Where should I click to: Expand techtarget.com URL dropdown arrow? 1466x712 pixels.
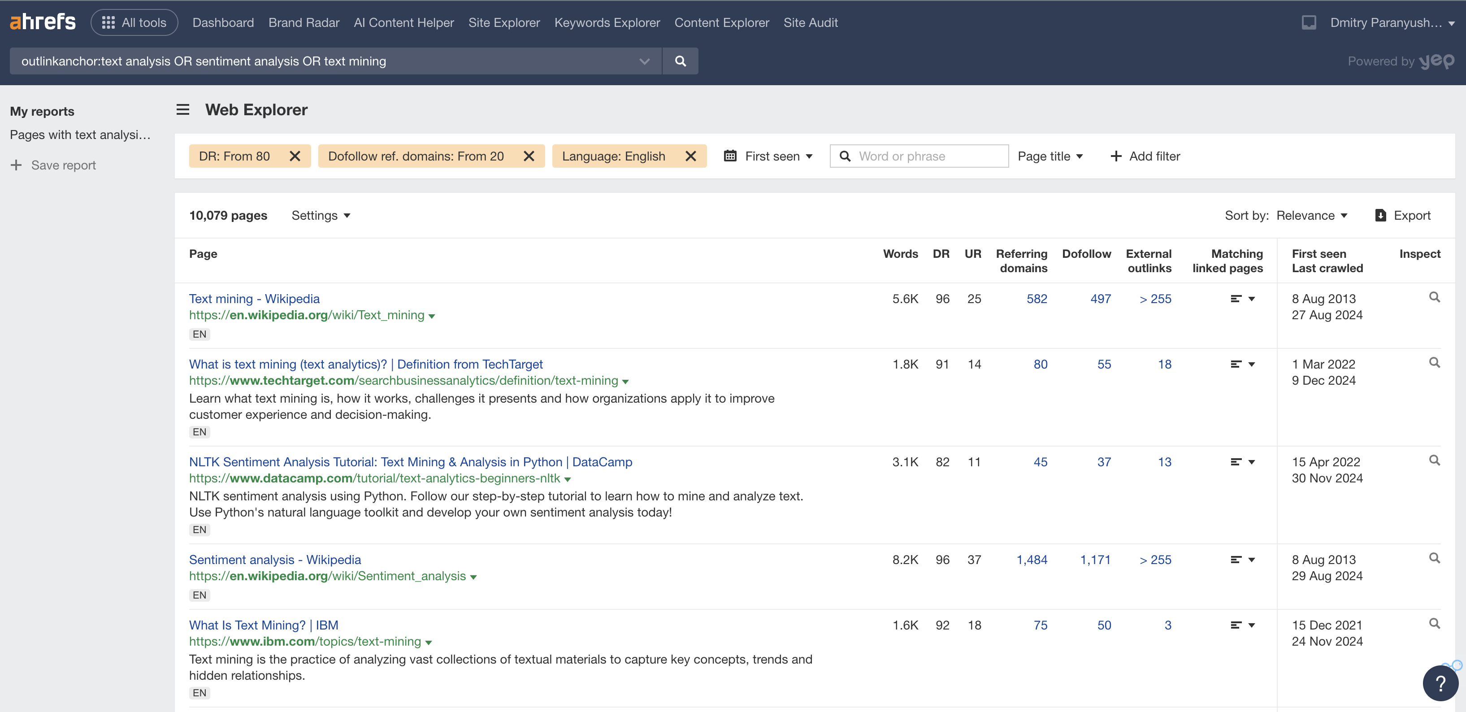point(625,382)
